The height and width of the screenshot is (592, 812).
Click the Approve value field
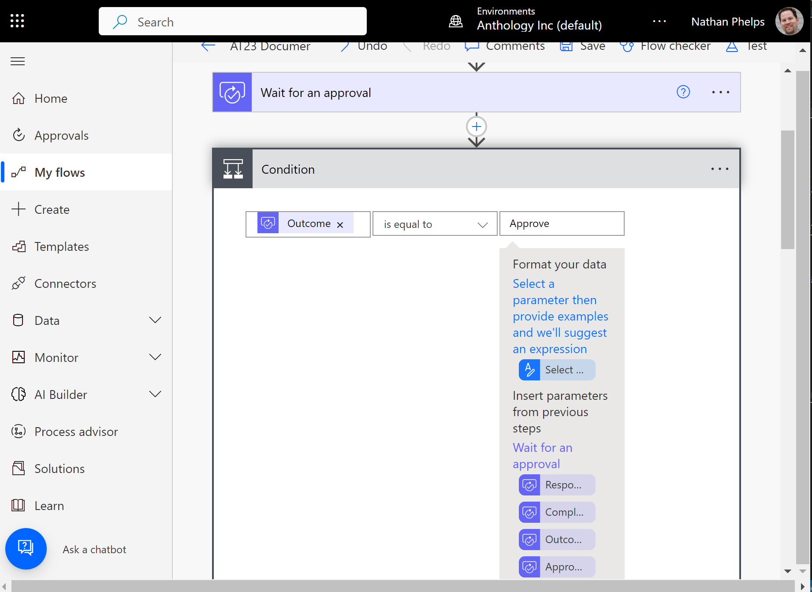point(562,223)
